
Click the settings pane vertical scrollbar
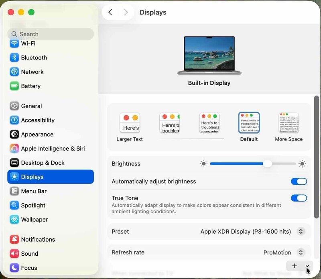pyautogui.click(x=317, y=157)
